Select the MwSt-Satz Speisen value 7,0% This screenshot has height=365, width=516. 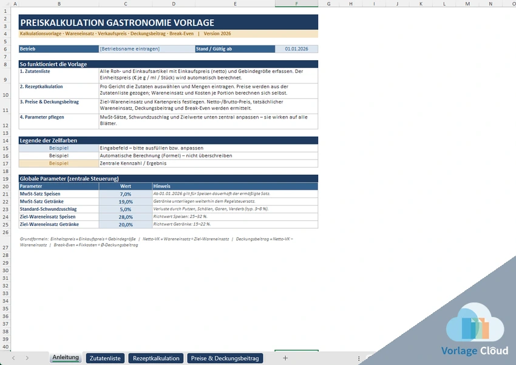(126, 194)
